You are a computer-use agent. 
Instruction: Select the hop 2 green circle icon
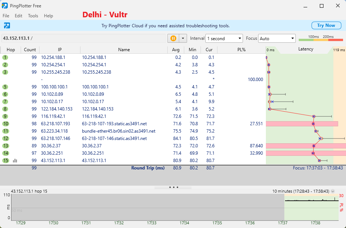[x=5, y=65]
